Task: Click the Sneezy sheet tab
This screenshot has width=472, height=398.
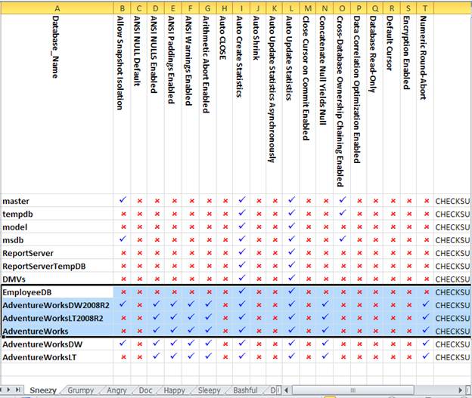Action: click(43, 390)
